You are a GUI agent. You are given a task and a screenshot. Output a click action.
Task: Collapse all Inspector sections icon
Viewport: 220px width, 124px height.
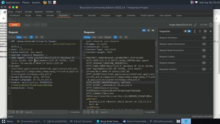point(200,31)
